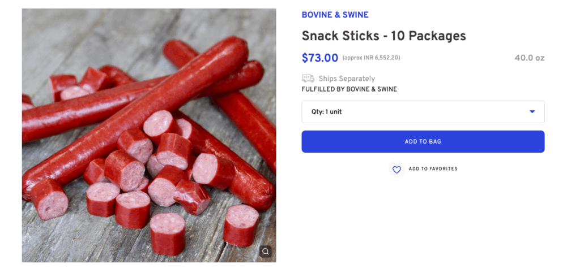This screenshot has width=580, height=273.
Task: Click the magnifier zoom icon on product photo
Action: pyautogui.click(x=266, y=251)
